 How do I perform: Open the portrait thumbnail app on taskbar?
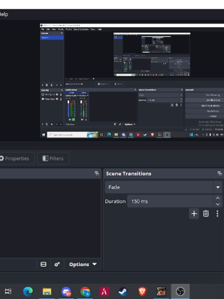pyautogui.click(x=161, y=291)
